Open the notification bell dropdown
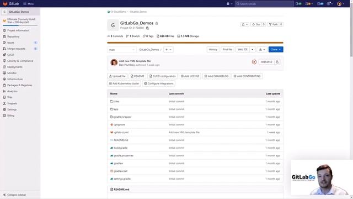 click(x=244, y=24)
